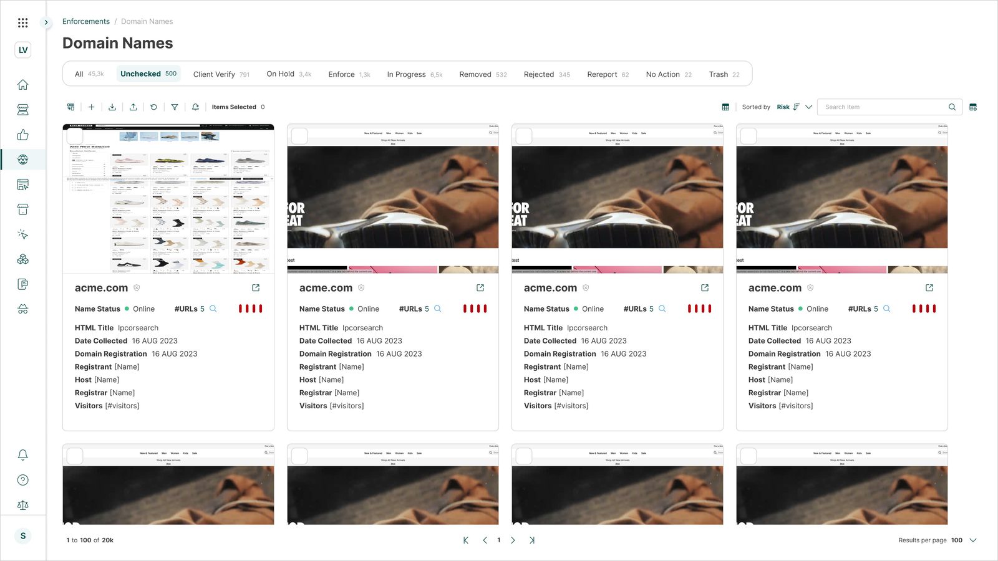This screenshot has width=998, height=561.
Task: Open the No Action tab
Action: (669, 74)
